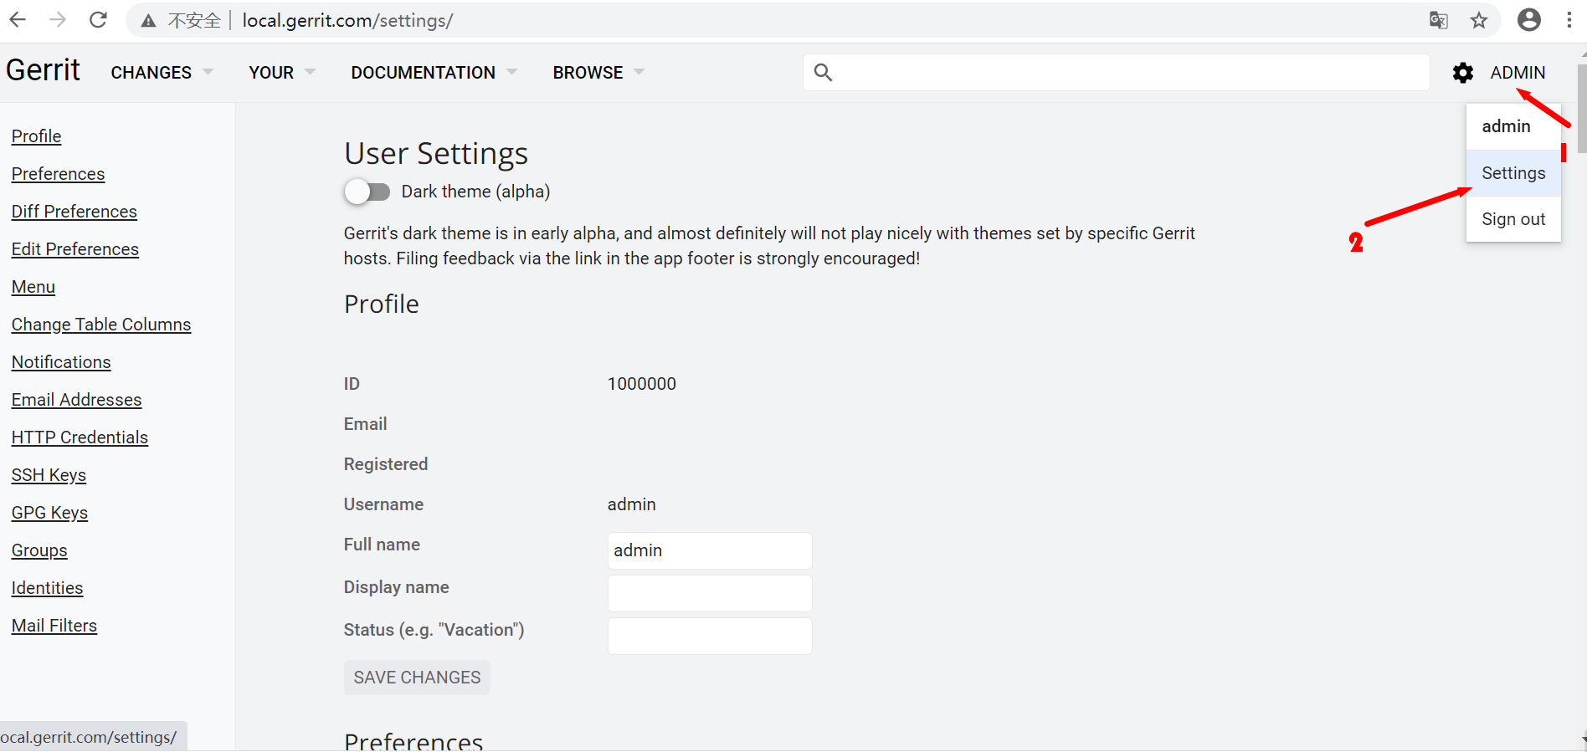Open Change Table Columns link
The width and height of the screenshot is (1587, 752).
point(101,325)
